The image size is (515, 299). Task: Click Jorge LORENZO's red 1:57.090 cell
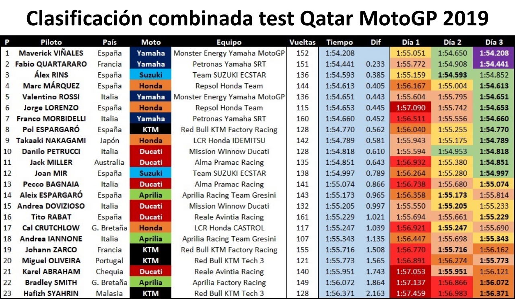[x=410, y=108]
